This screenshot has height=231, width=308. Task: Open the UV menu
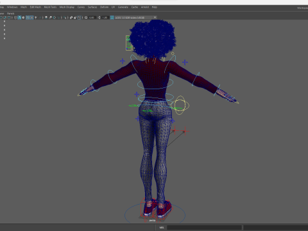(x=113, y=7)
